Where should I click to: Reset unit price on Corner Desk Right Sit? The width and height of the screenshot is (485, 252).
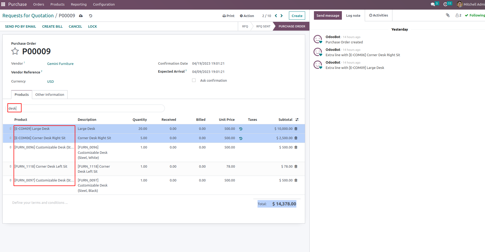point(241,138)
